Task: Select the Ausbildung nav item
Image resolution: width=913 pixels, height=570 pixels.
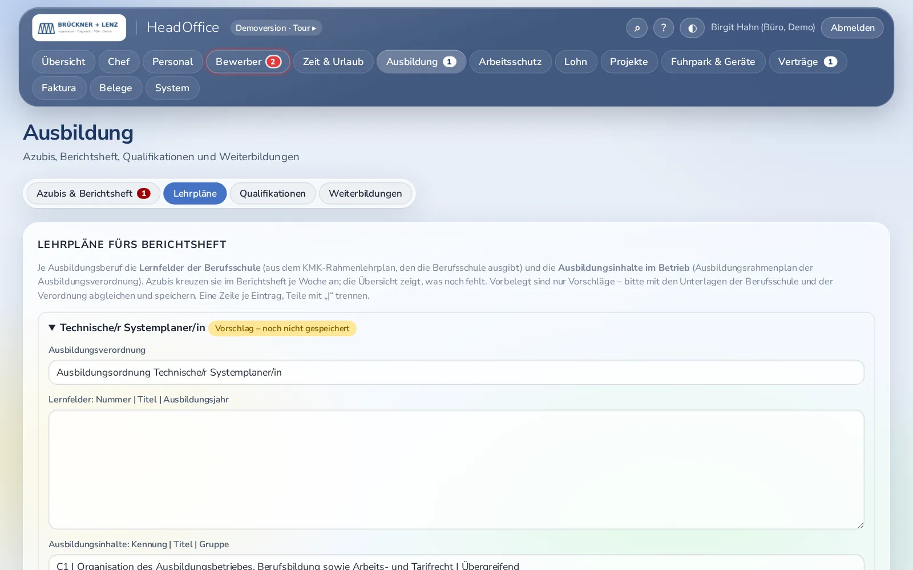Action: (421, 62)
